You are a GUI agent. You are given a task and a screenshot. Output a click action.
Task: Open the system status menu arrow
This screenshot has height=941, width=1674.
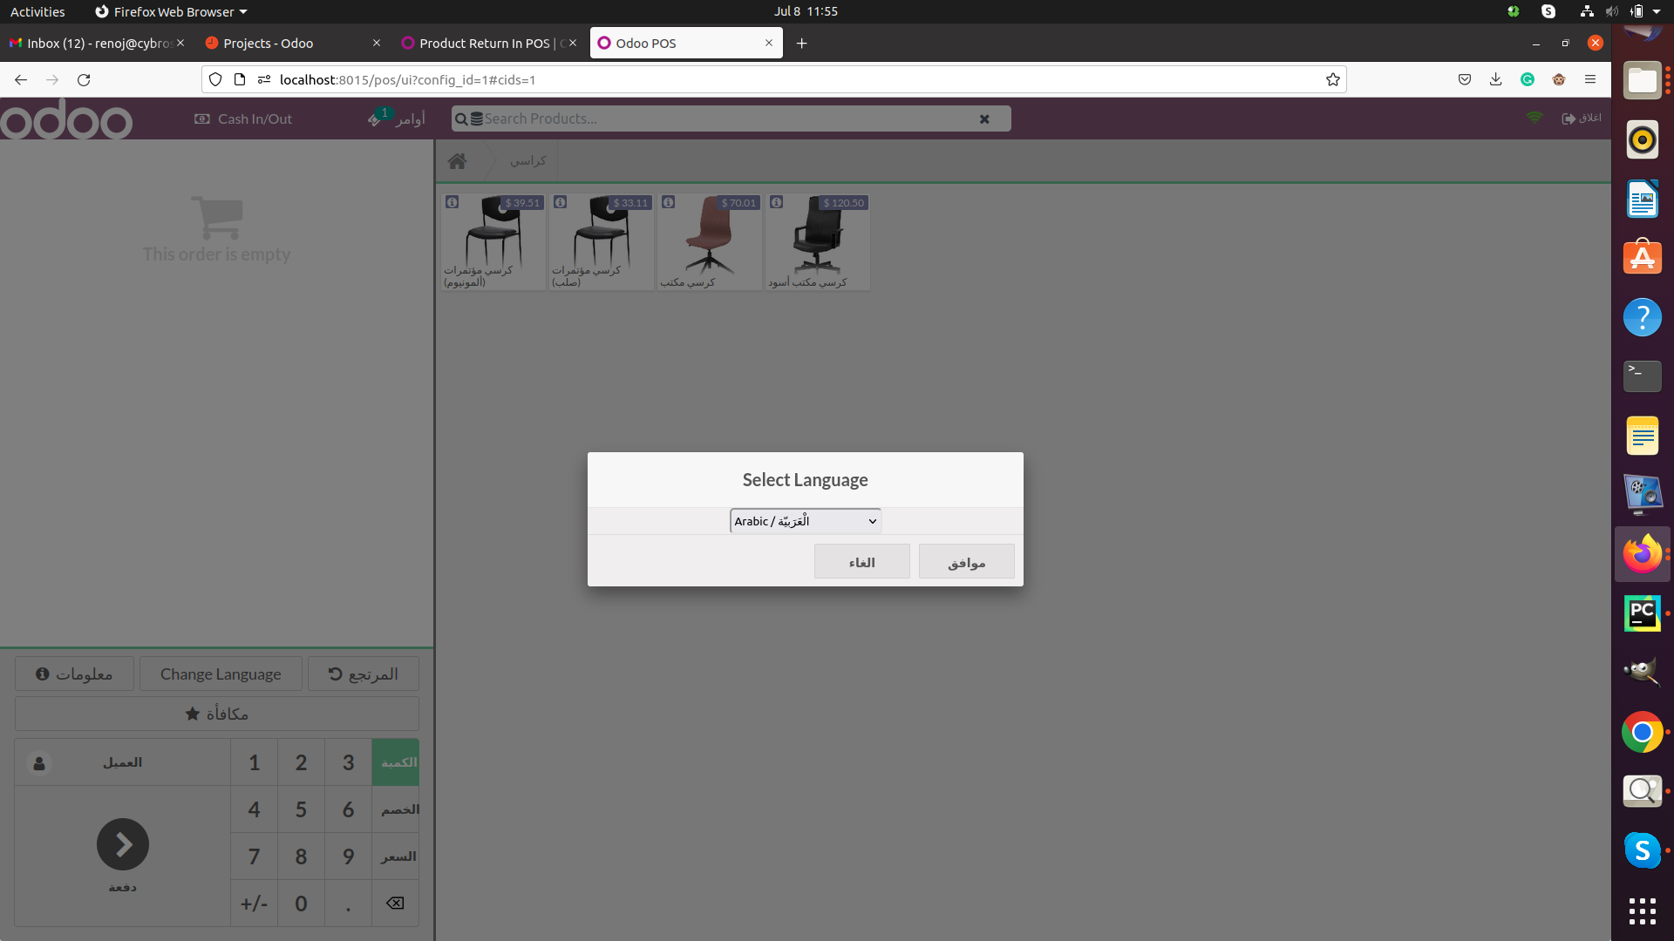1657,11
